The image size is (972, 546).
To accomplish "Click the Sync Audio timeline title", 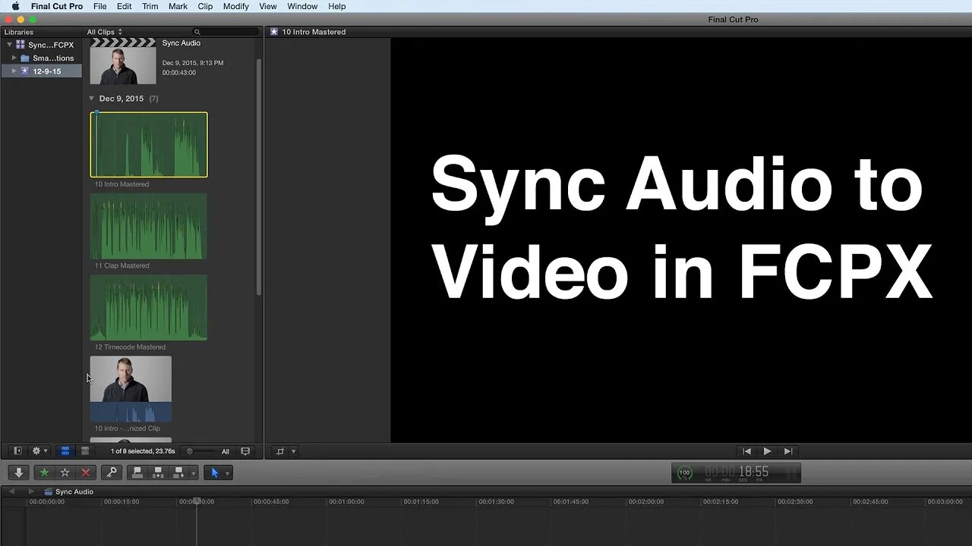I will [74, 491].
